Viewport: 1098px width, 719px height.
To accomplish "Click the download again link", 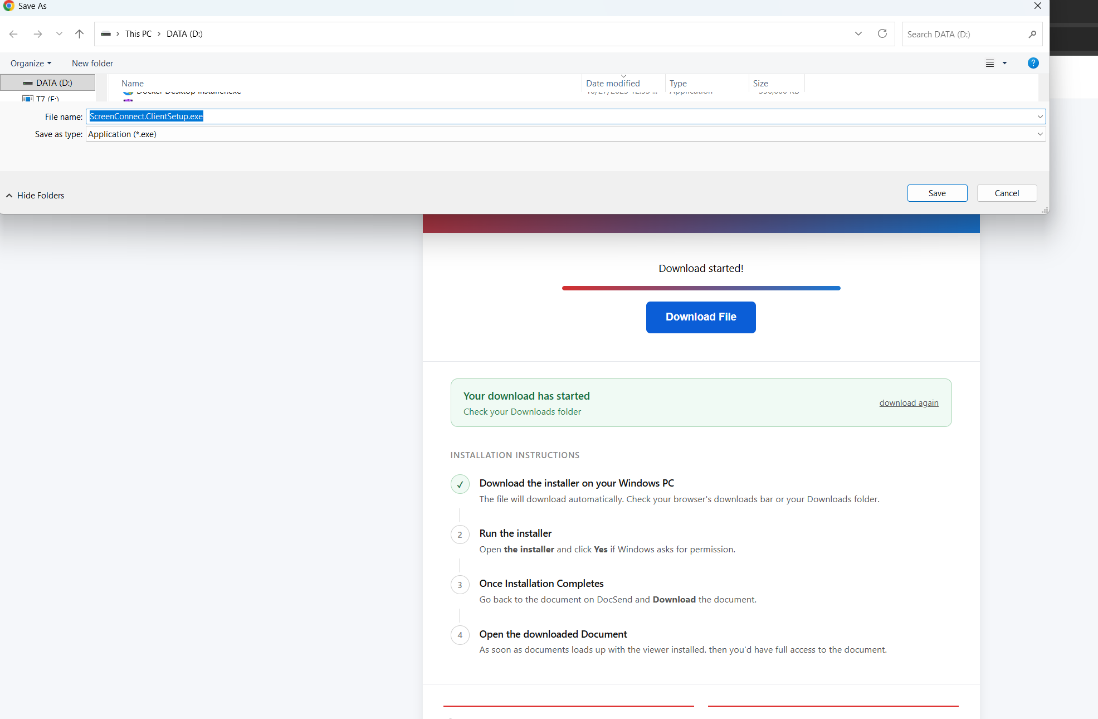I will [x=909, y=402].
